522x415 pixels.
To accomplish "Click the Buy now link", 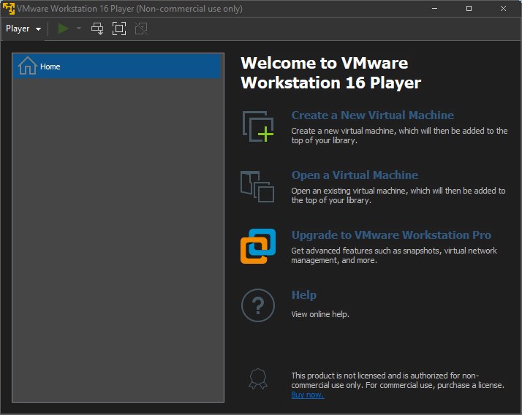I will [x=307, y=395].
